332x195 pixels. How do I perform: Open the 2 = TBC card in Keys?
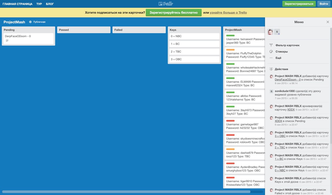194,52
